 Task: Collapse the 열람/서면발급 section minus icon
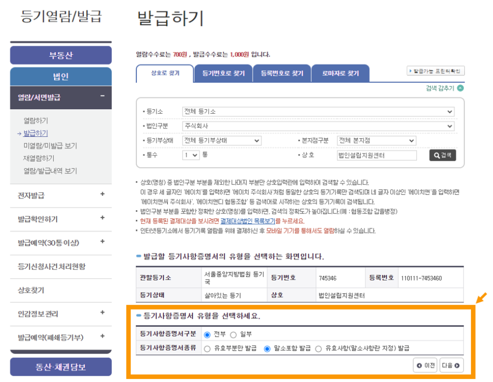(102, 96)
